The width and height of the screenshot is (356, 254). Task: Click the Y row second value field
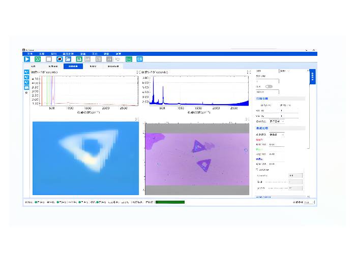(x=289, y=116)
